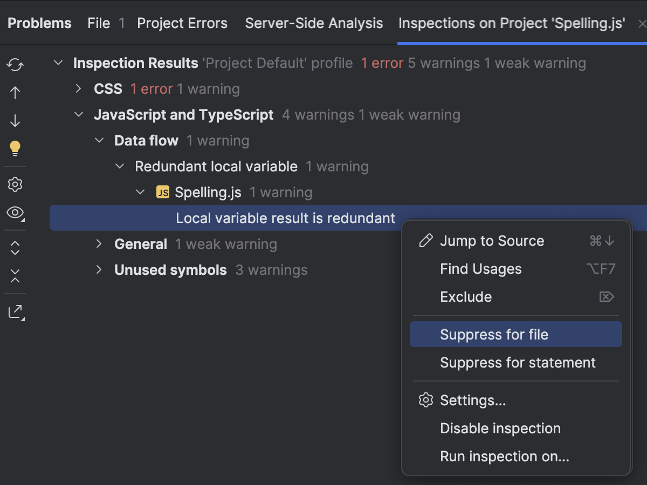Switch to the Project Errors tab
Image resolution: width=647 pixels, height=485 pixels.
pyautogui.click(x=182, y=23)
